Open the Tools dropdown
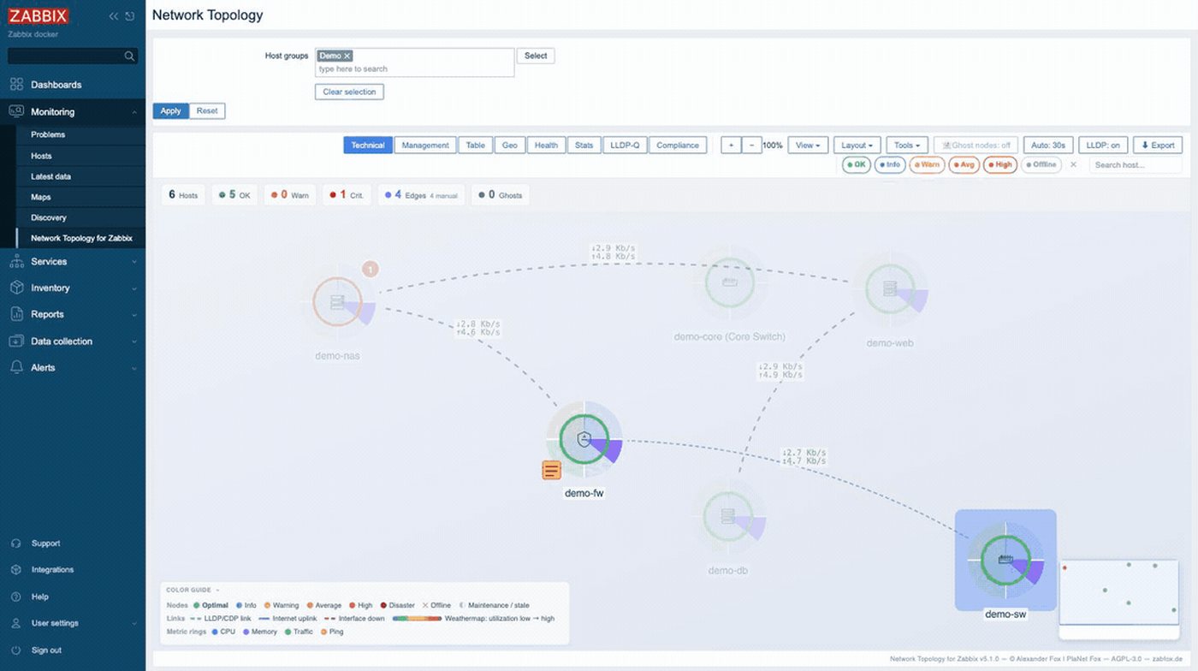 [907, 145]
